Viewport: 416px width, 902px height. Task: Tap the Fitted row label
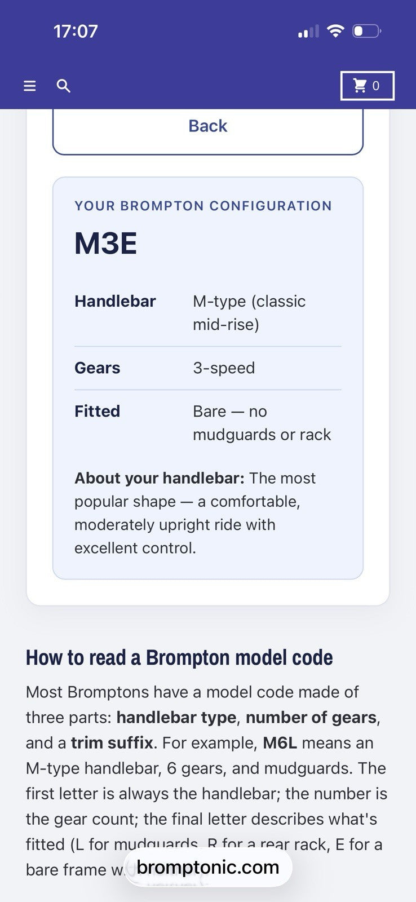point(97,411)
